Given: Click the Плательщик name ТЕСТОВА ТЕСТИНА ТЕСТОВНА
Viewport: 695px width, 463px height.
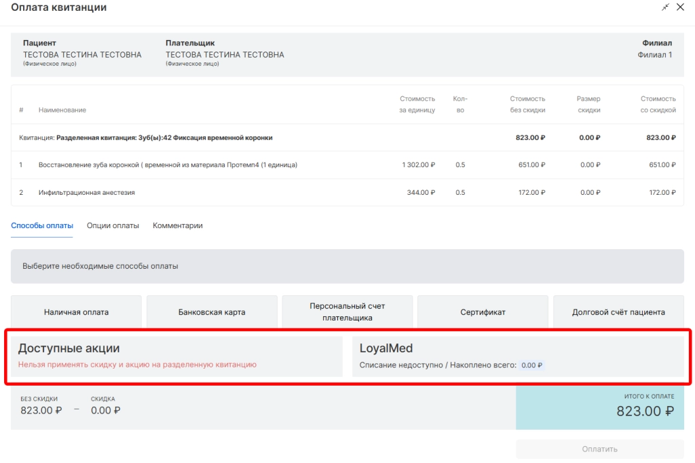Looking at the screenshot, I should [x=225, y=55].
